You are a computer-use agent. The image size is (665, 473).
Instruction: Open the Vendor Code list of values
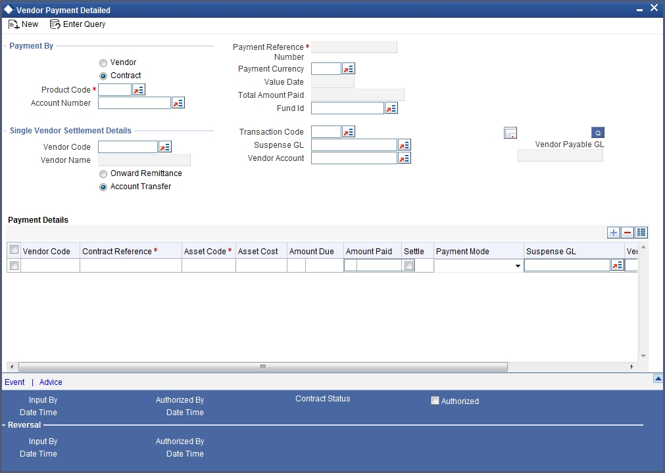click(x=164, y=146)
